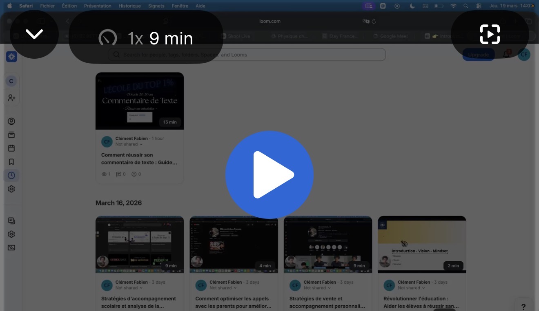Screen dimensions: 539x311
Task: Open the "Not shared" dropdown under "Comment optimiser les appels"
Action: point(223,288)
